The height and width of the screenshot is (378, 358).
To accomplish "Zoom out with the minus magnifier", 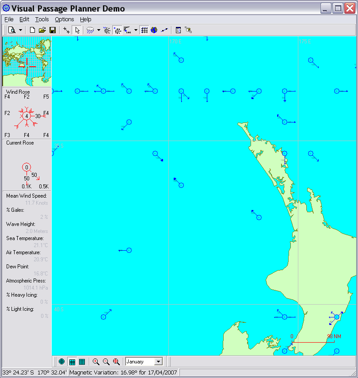I will 106,362.
